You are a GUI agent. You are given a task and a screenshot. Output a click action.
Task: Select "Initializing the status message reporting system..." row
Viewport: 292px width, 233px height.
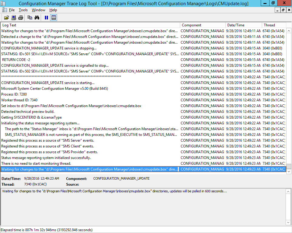click(x=143, y=123)
